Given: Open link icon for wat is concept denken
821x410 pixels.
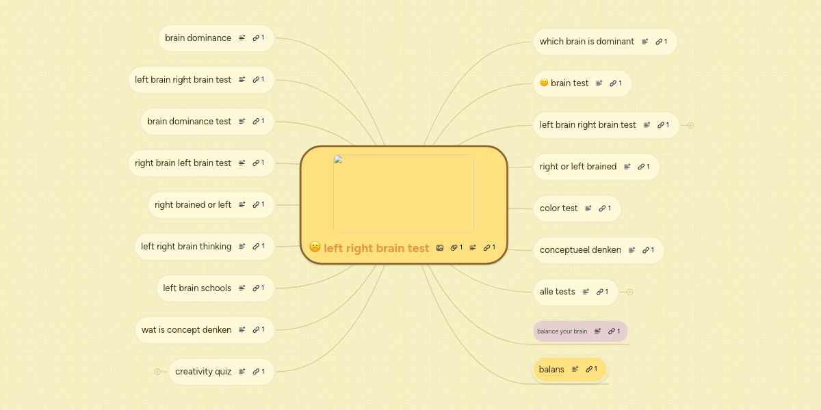Looking at the screenshot, I should (258, 330).
